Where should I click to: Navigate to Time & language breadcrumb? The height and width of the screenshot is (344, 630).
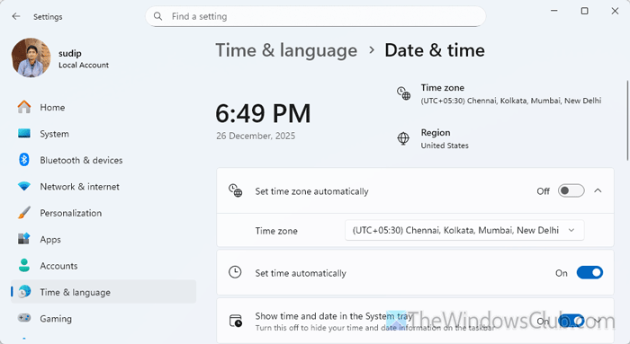[286, 50]
